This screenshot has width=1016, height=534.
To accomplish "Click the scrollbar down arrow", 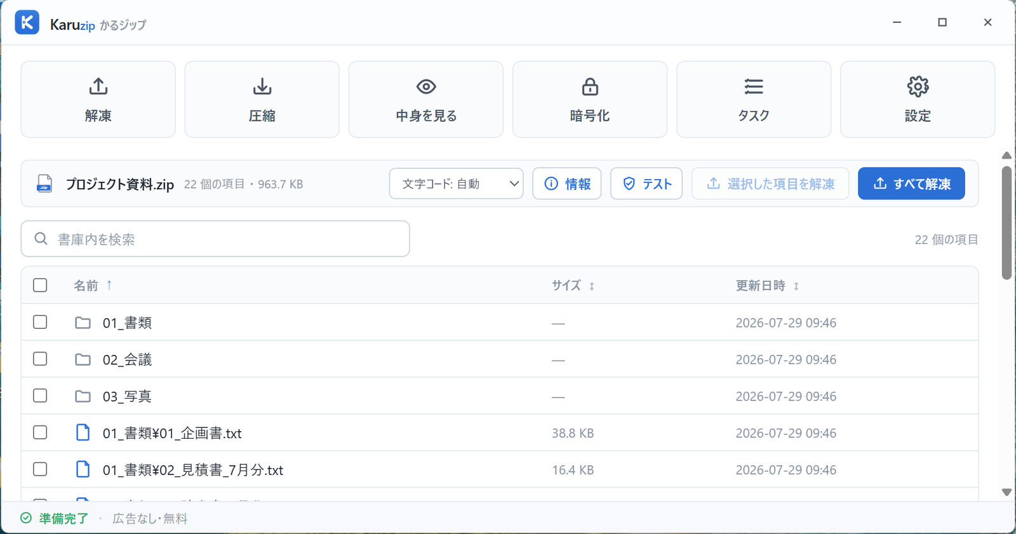I will (1006, 492).
